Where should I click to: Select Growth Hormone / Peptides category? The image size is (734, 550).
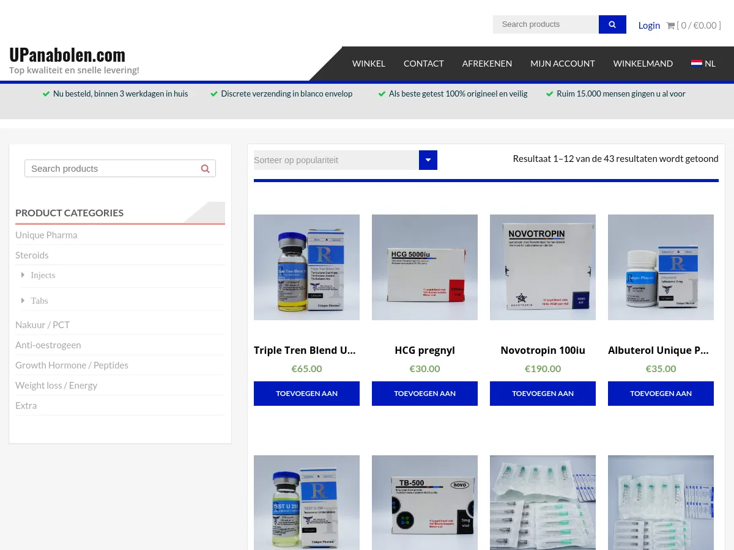pos(72,365)
